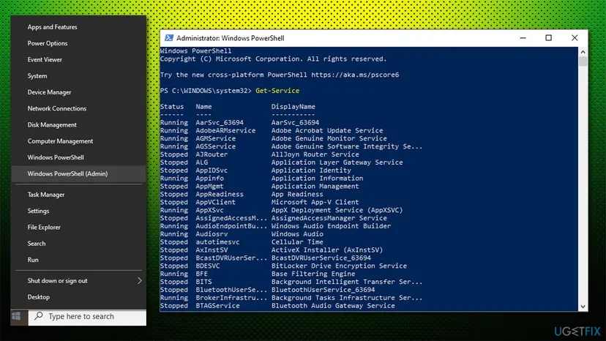
Task: Click BluetoothUserService_63694 display name
Action: (323, 290)
